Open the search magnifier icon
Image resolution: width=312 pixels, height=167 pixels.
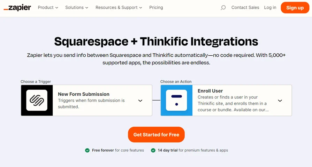223,8
